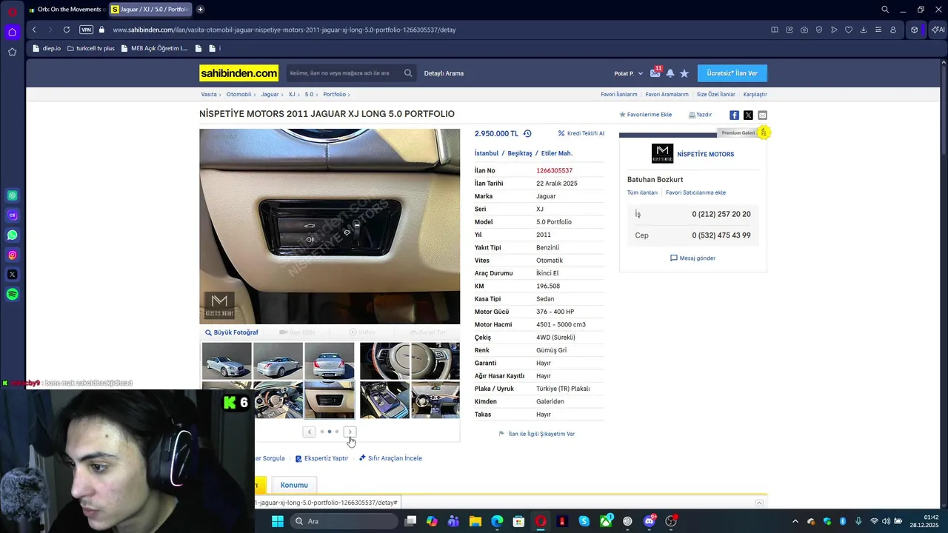The image size is (948, 533).
Task: Reload the page with the refresh button
Action: (x=67, y=30)
